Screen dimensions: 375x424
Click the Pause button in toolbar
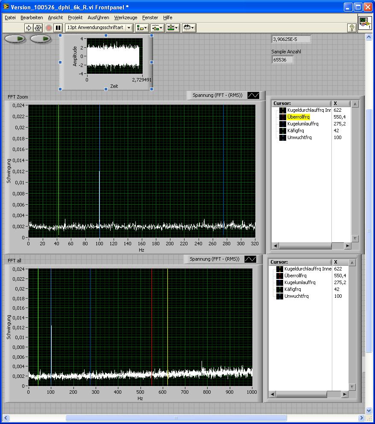(59, 28)
